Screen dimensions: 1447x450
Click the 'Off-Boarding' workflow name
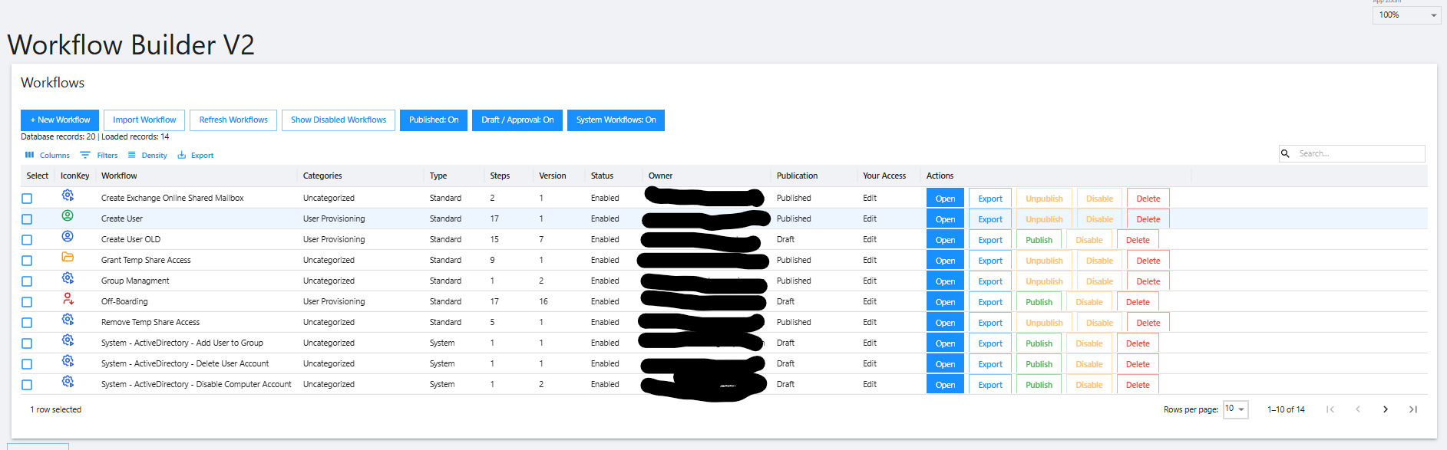pos(124,301)
